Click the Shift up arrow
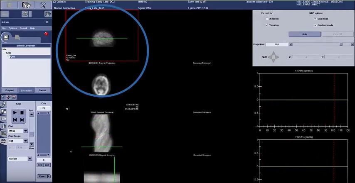355x183 pixels. 274,53
